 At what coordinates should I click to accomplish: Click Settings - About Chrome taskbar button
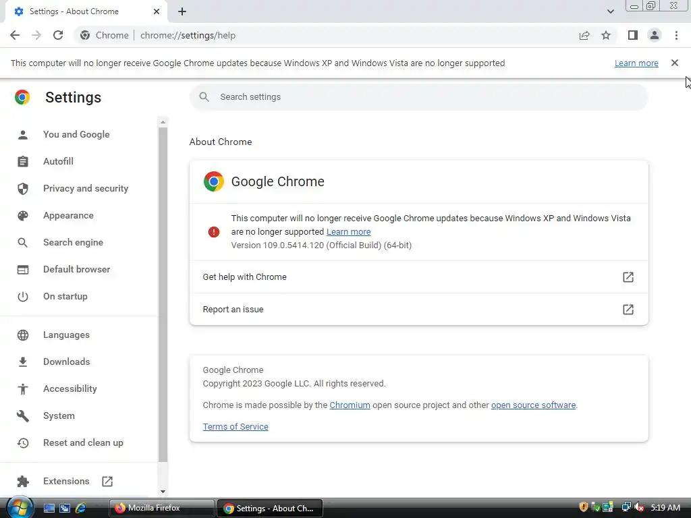(x=270, y=508)
